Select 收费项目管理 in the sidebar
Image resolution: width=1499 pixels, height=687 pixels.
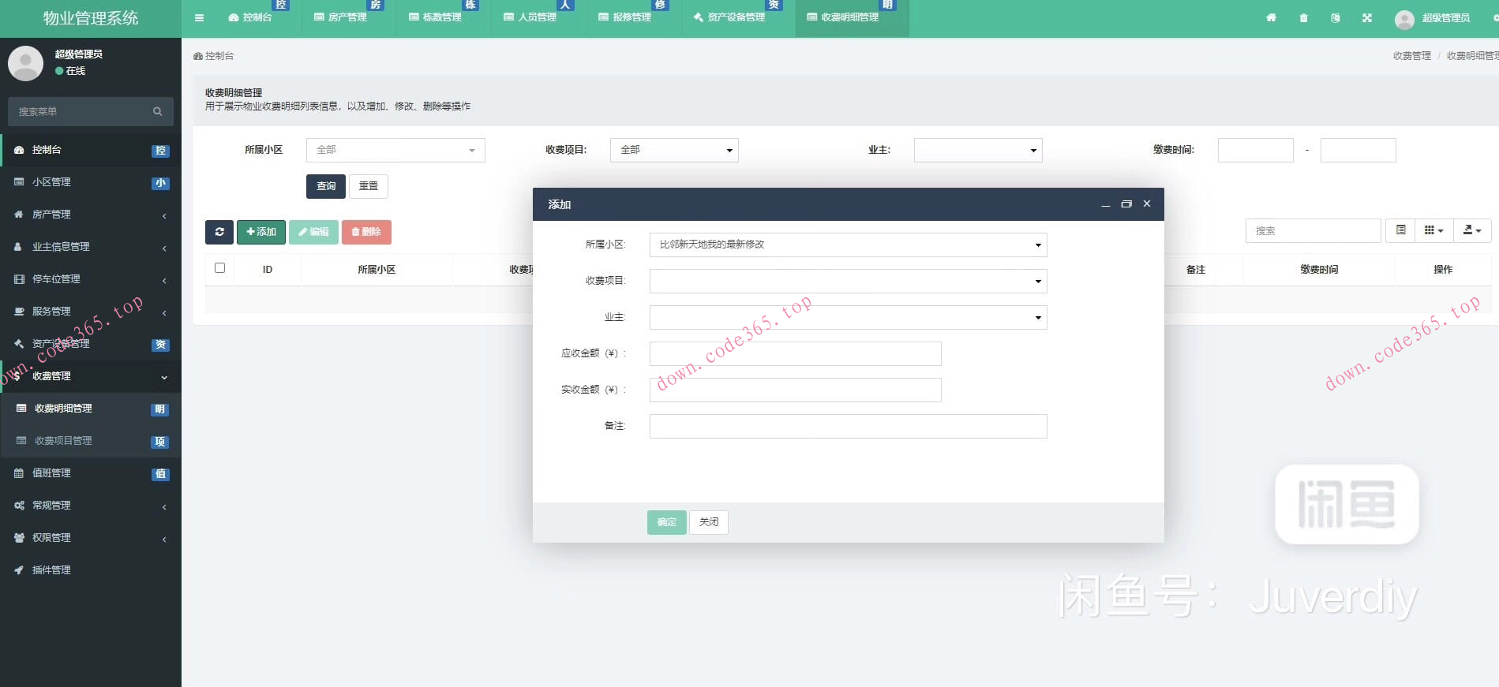point(91,441)
